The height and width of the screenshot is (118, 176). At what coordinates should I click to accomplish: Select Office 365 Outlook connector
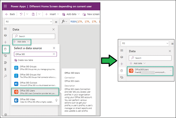(35, 84)
